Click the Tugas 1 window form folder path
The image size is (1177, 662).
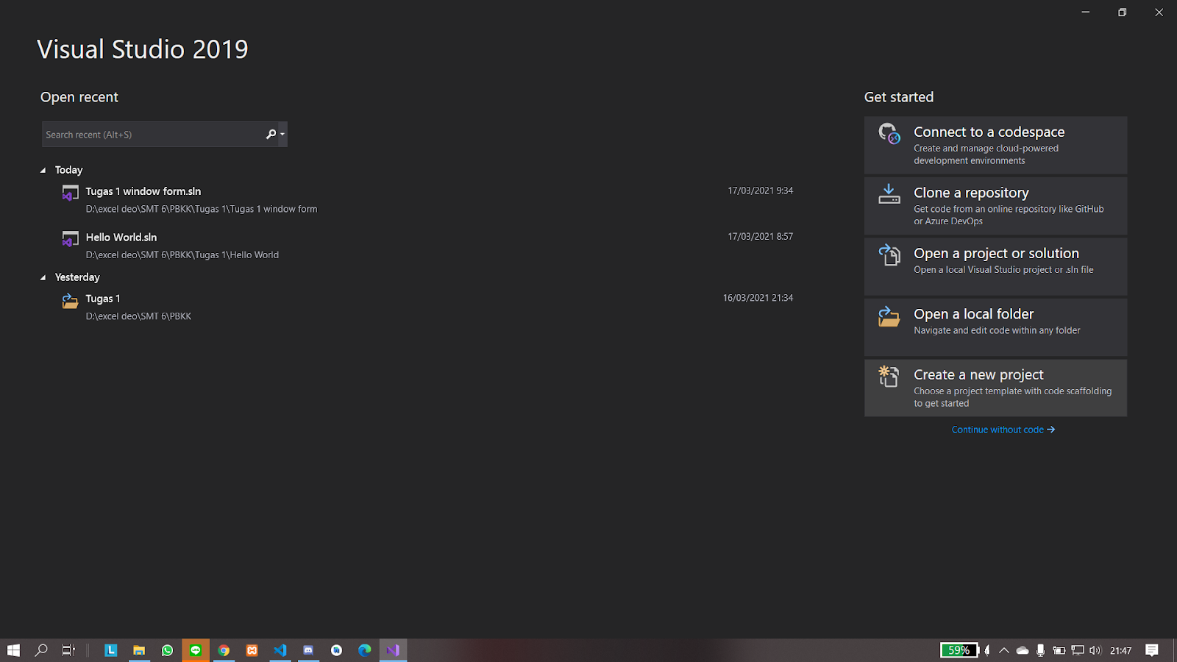pos(202,209)
